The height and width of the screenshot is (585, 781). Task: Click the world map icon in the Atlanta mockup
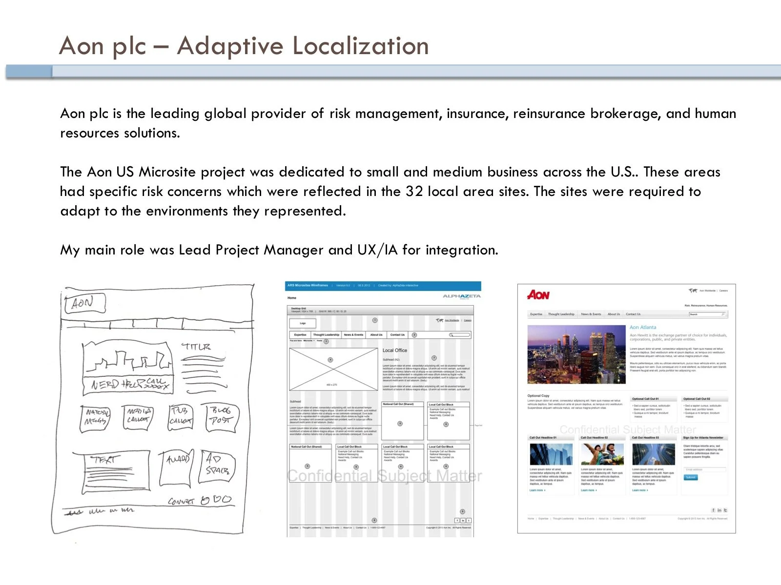tap(693, 291)
